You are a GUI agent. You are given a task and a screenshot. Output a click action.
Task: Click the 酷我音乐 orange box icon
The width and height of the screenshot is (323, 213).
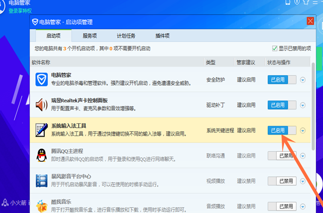(x=42, y=204)
